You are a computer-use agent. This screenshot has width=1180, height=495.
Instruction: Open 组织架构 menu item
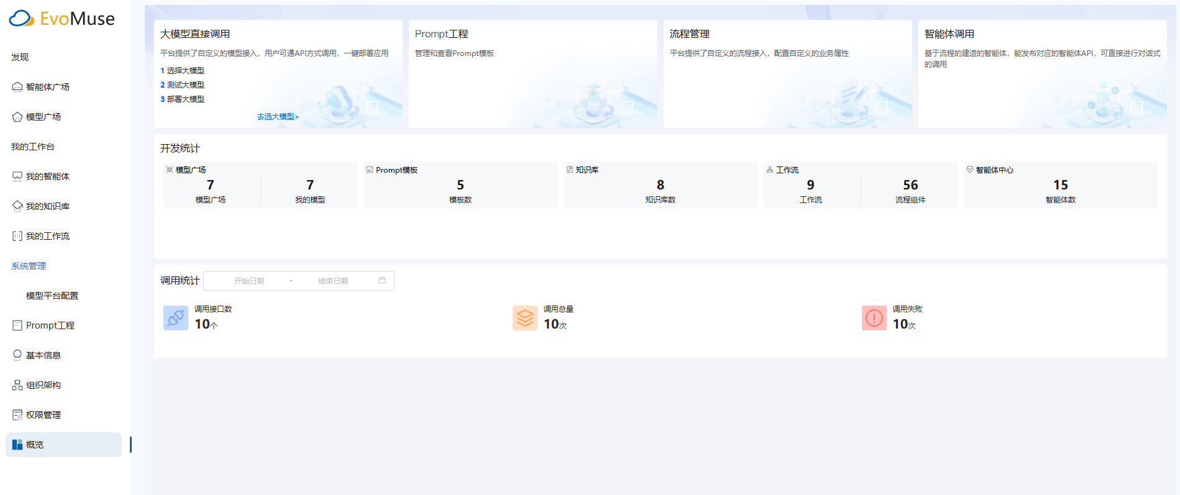pos(63,385)
